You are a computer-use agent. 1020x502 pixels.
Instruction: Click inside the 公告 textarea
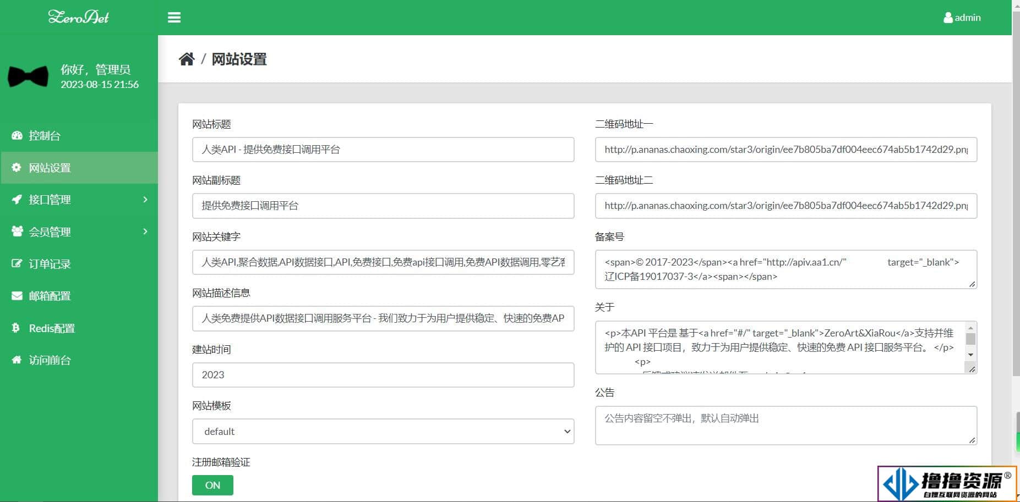(786, 426)
